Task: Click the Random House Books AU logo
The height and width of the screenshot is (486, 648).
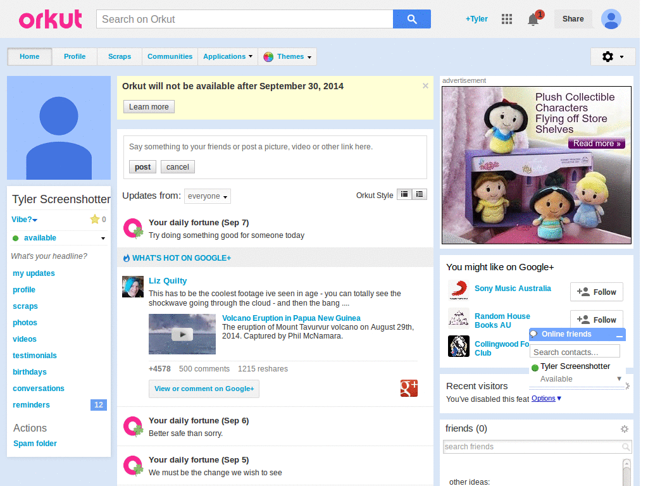Action: [x=459, y=318]
